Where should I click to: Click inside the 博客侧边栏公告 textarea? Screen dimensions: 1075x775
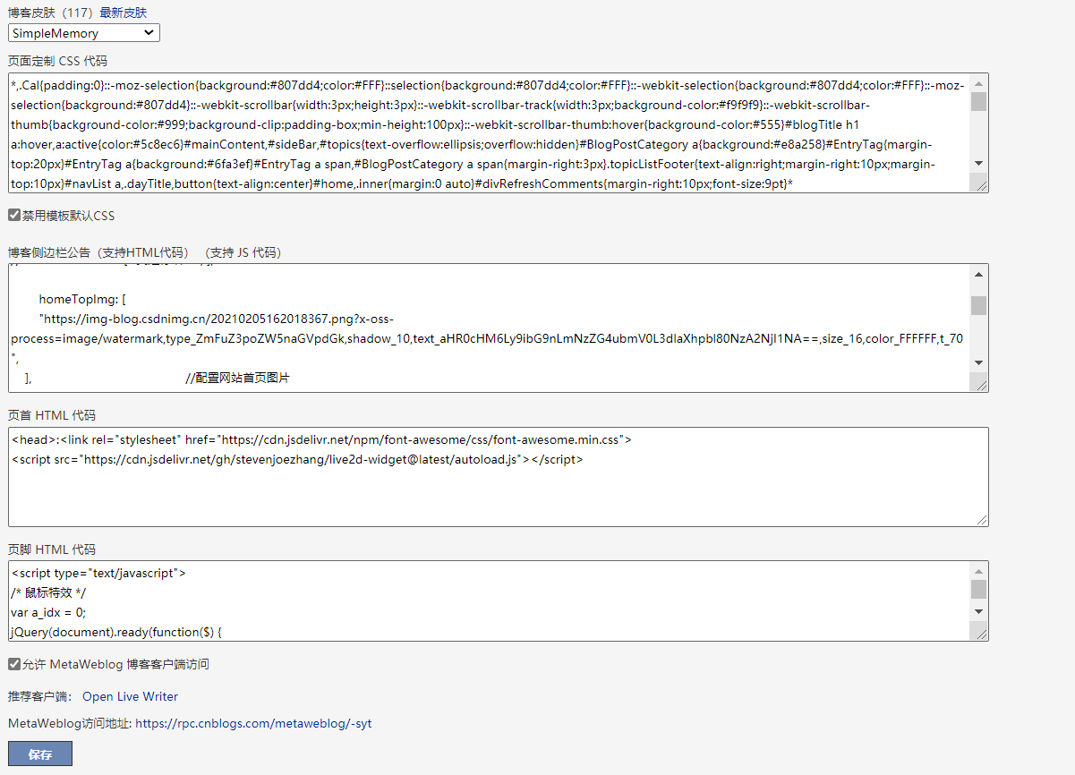click(x=490, y=328)
